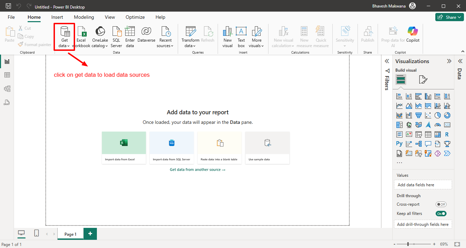Screen dimensions: 466x248
Task: Select the R script visual
Action: [447, 134]
